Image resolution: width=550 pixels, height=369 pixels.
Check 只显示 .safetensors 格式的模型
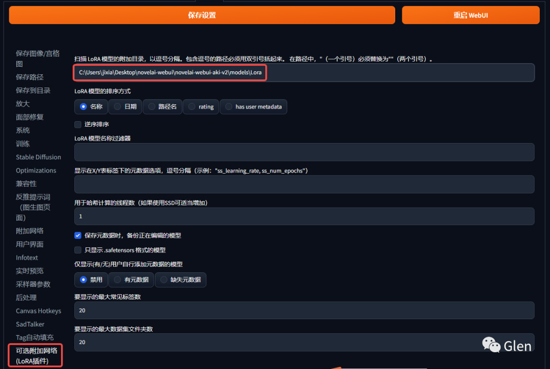pyautogui.click(x=78, y=250)
